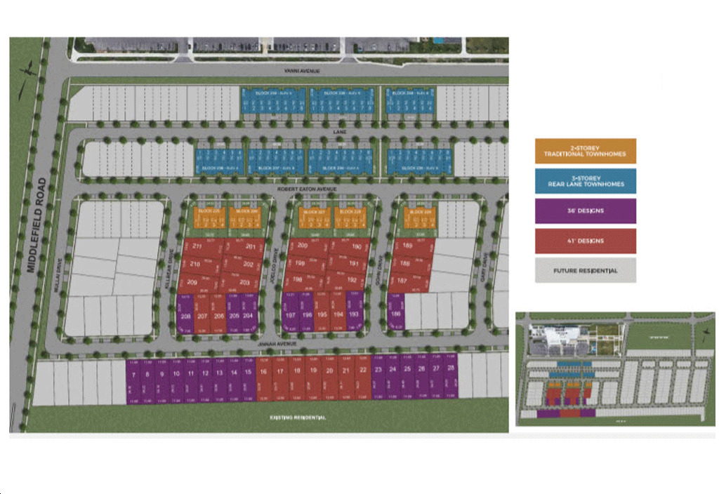Screen dimensions: 719x494
Task: Click on lot 201
Action: coord(250,246)
